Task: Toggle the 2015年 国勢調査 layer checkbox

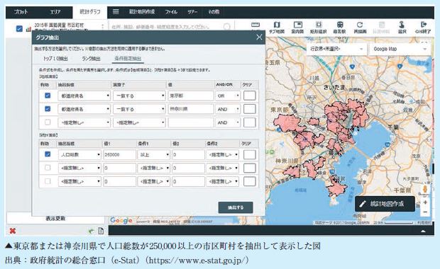Action: pyautogui.click(x=19, y=28)
